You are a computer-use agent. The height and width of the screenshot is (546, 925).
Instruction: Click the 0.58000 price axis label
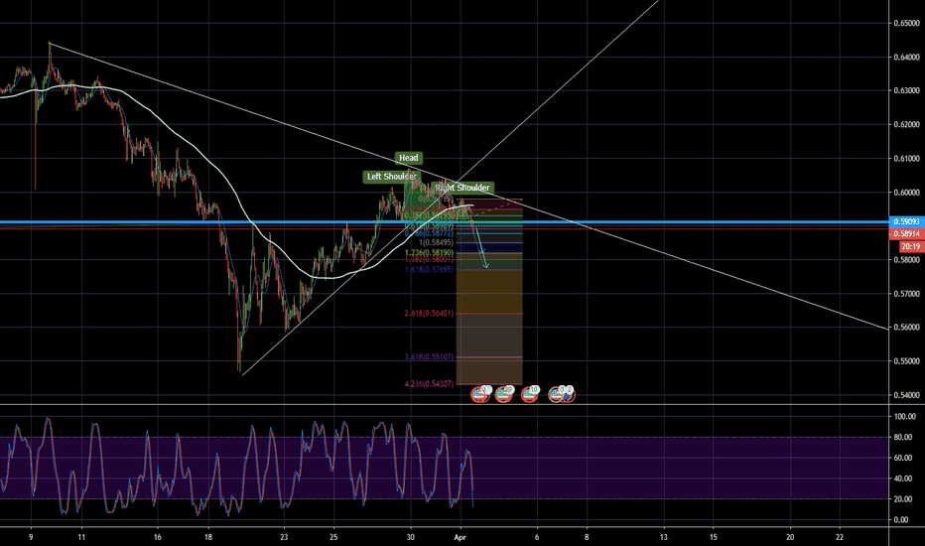[x=907, y=260]
